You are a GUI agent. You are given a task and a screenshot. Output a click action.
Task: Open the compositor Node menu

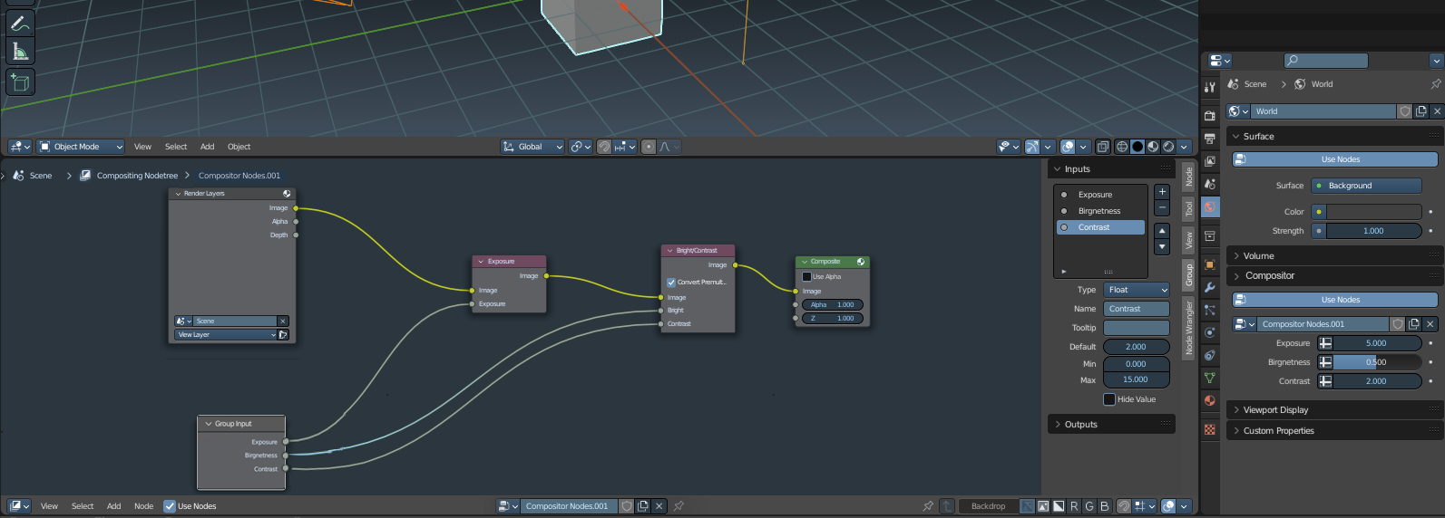tap(143, 506)
